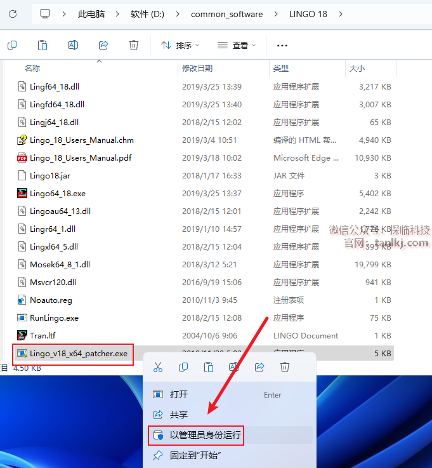
Task: Sort by the 类型 column header
Action: (x=281, y=69)
